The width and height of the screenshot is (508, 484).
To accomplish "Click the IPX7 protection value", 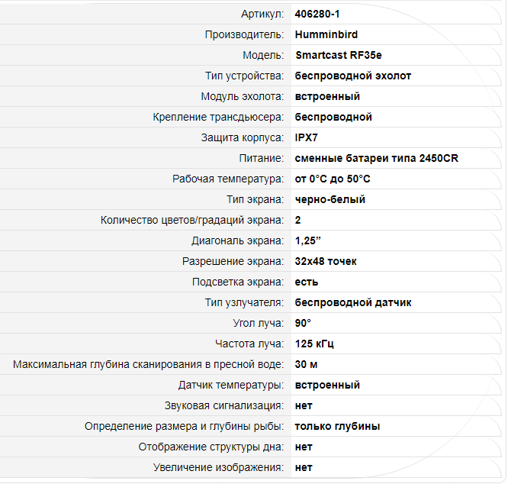I will coord(307,138).
